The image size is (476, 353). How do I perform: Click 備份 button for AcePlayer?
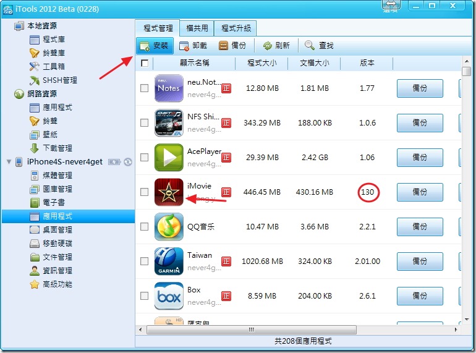420,157
